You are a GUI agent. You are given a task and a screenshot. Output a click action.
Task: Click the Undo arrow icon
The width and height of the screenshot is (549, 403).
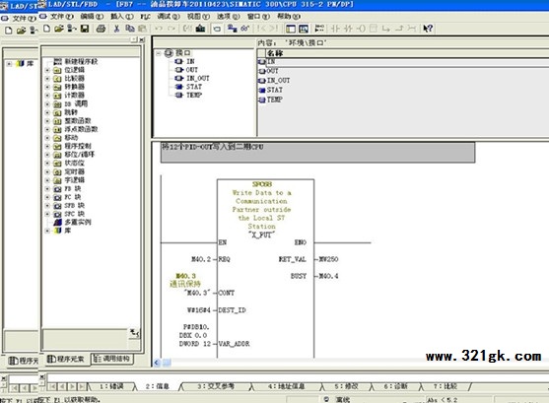pyautogui.click(x=159, y=29)
